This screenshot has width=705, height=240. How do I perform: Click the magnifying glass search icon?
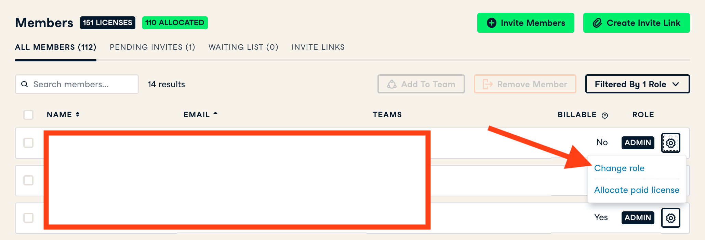25,84
